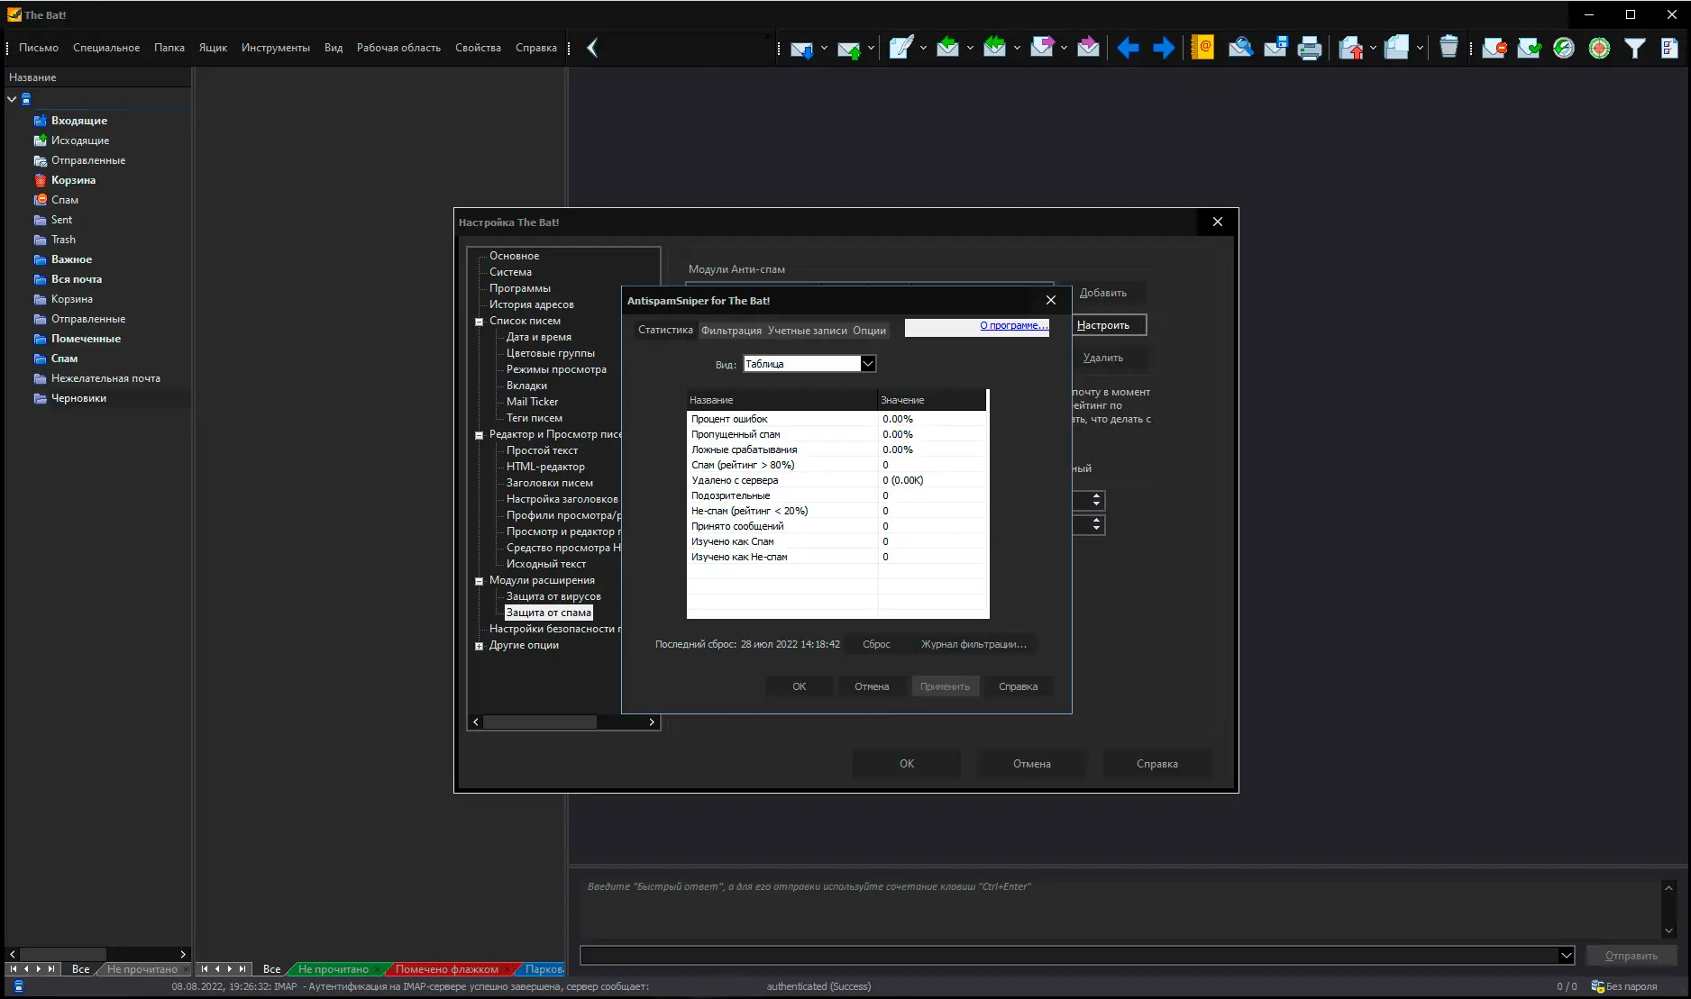Open dropdown arrow next to Reply icon
This screenshot has width=1691, height=999.
pyautogui.click(x=970, y=48)
